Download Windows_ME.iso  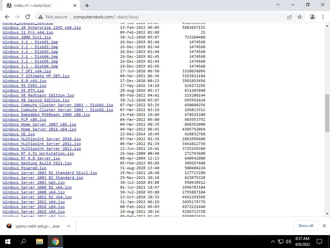[19, 134]
